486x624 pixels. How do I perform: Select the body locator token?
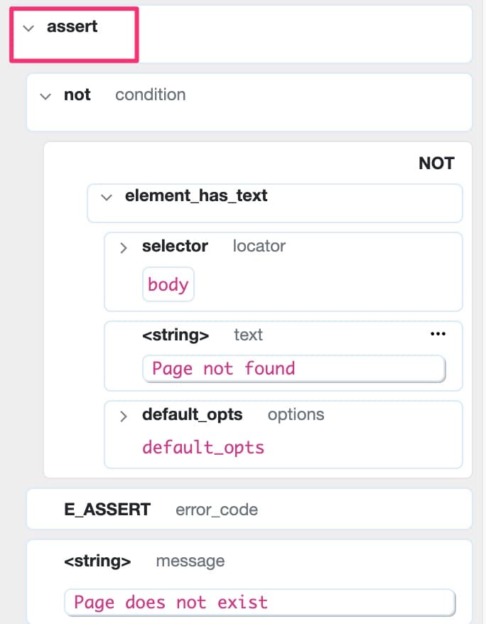click(x=168, y=284)
